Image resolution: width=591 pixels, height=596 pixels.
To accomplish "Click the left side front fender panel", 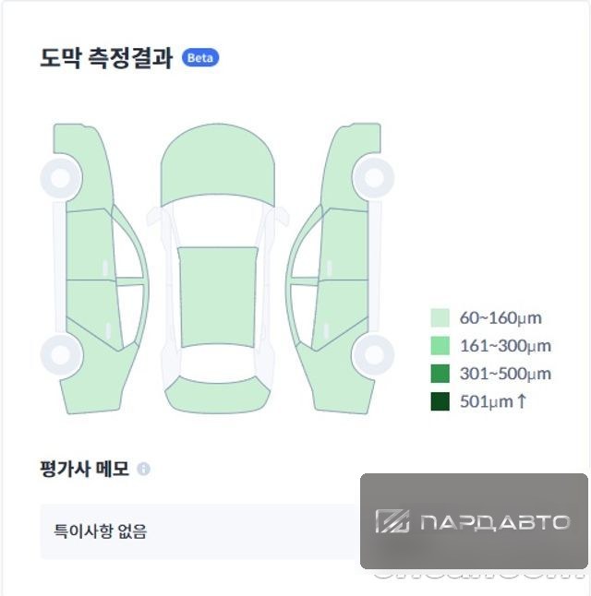I will point(86,167).
